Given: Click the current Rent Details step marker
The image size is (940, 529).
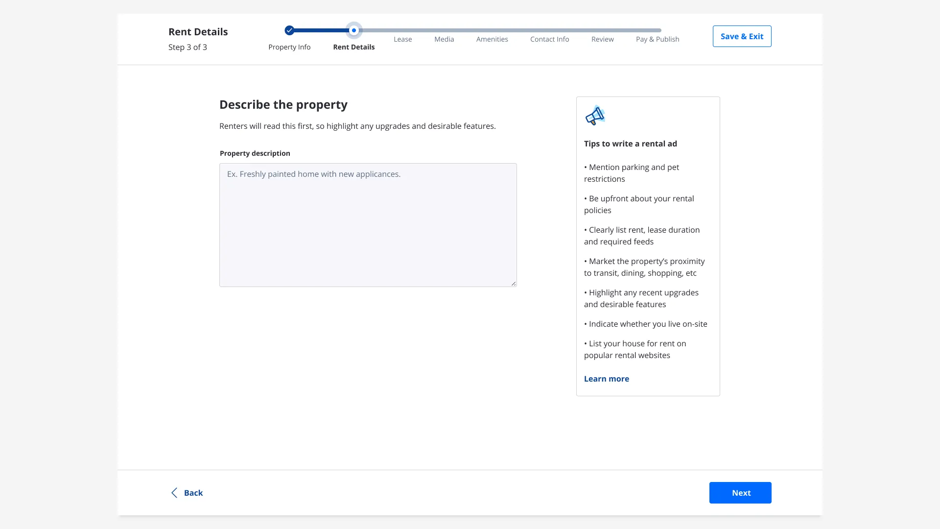Looking at the screenshot, I should pyautogui.click(x=354, y=30).
